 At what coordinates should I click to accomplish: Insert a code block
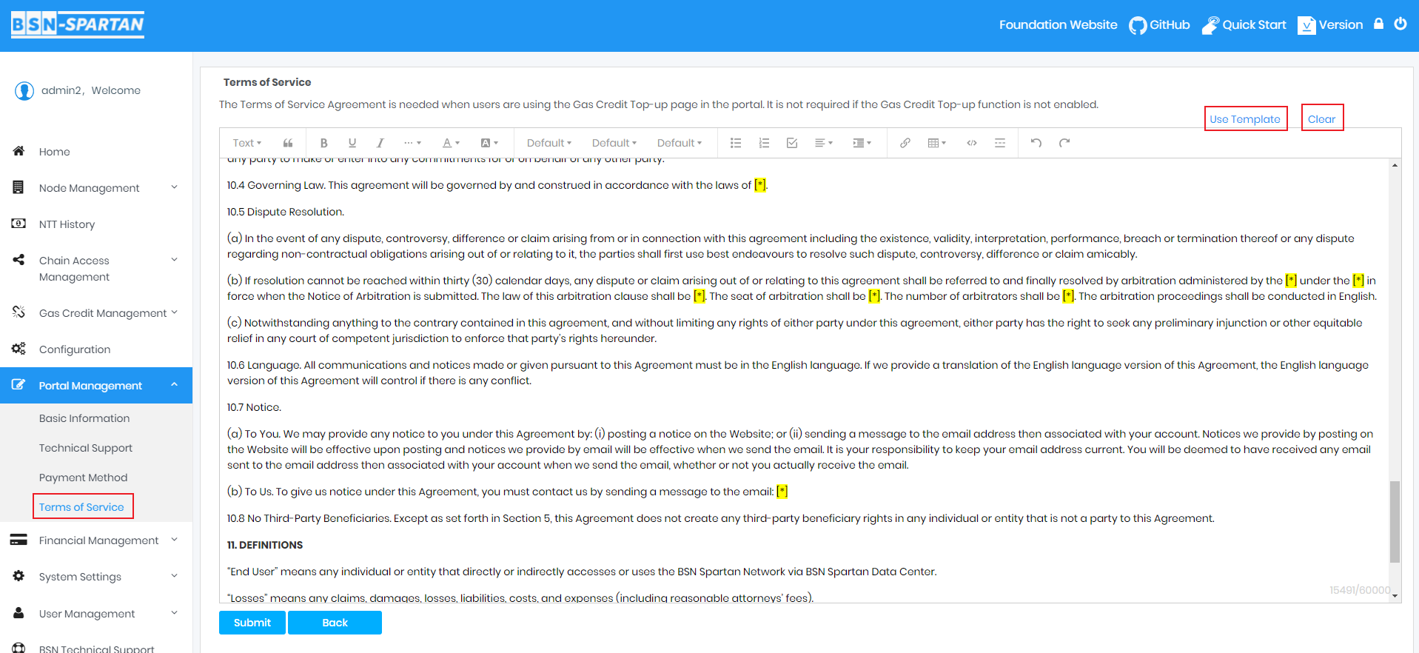971,143
